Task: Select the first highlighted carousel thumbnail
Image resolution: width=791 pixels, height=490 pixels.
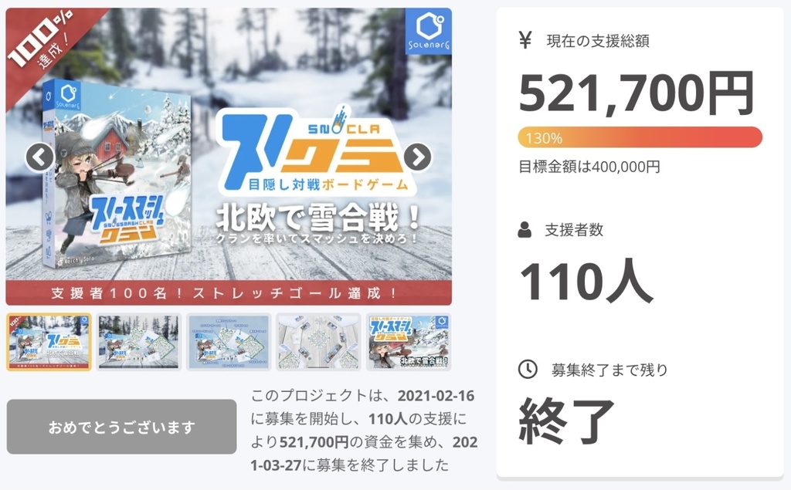Action: pyautogui.click(x=49, y=342)
